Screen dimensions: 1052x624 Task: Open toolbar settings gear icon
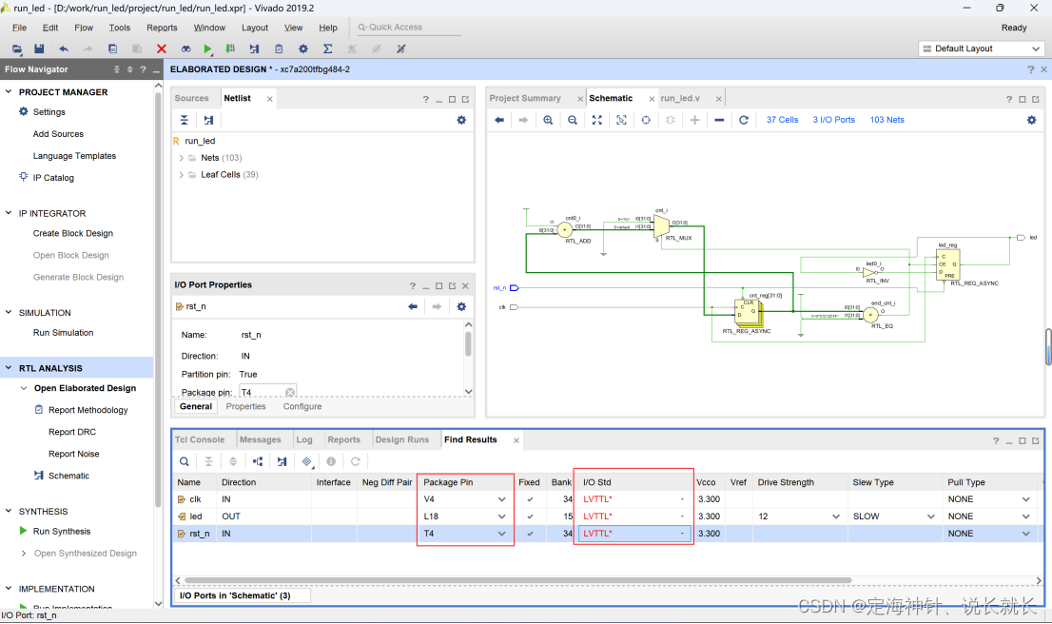[303, 49]
